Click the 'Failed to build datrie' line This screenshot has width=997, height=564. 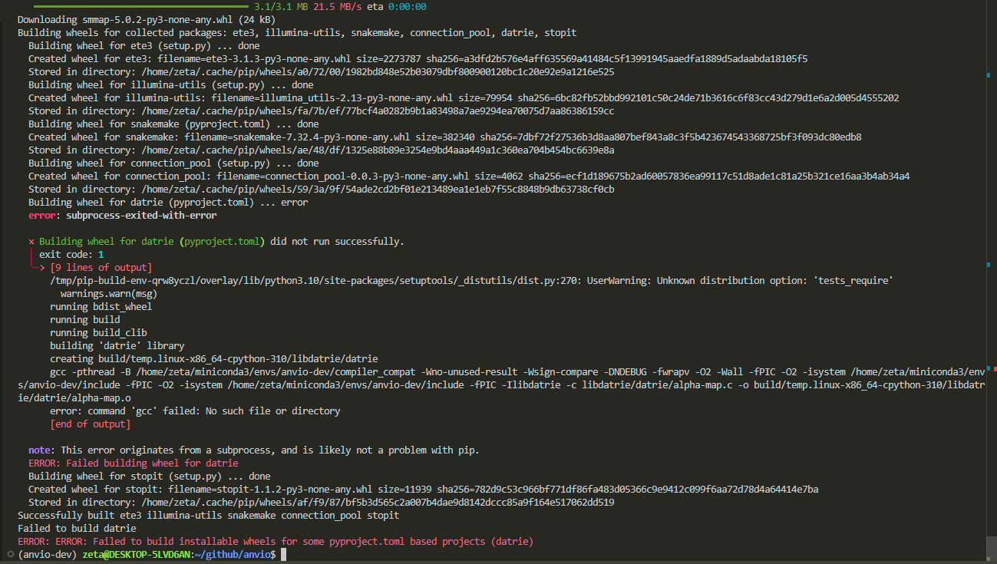tap(77, 528)
